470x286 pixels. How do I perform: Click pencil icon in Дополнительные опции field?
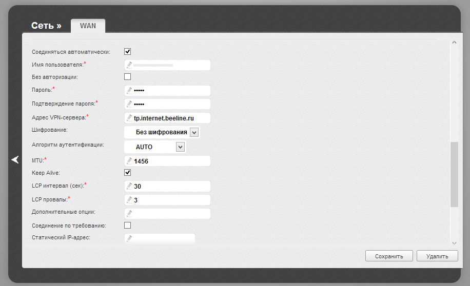[130, 213]
